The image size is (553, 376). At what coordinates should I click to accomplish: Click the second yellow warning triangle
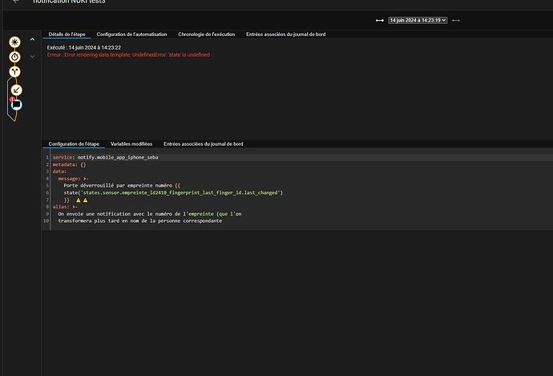[x=85, y=200]
